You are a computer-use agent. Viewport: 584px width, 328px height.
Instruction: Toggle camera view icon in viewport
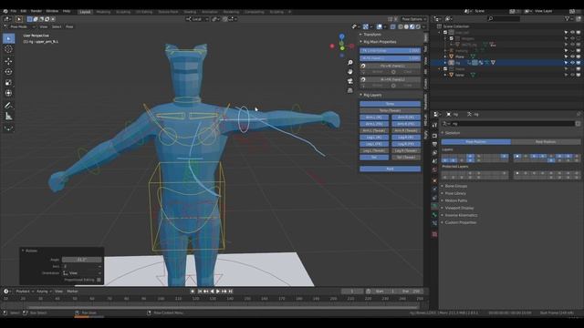(350, 81)
